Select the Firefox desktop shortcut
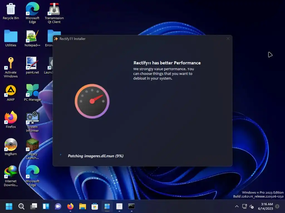285x213 pixels. pos(11,120)
